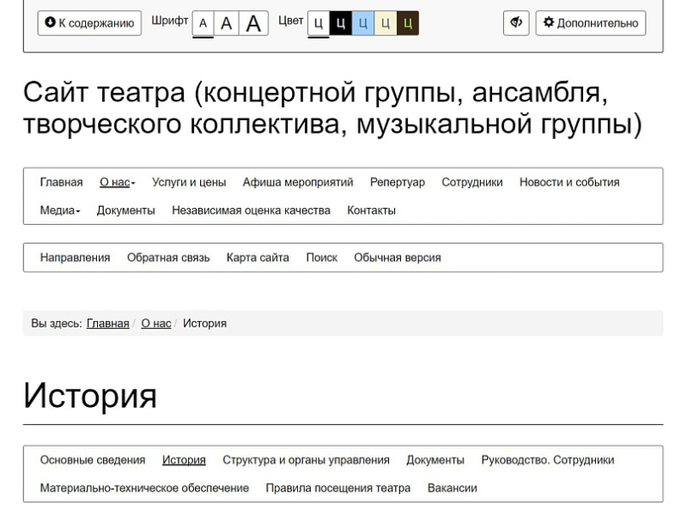
Task: Activate the white "Ц" color scheme
Action: click(x=319, y=23)
